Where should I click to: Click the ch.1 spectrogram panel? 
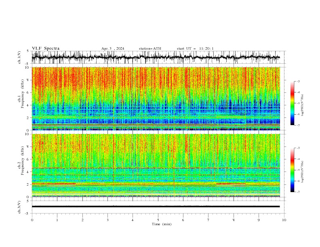tap(156, 98)
